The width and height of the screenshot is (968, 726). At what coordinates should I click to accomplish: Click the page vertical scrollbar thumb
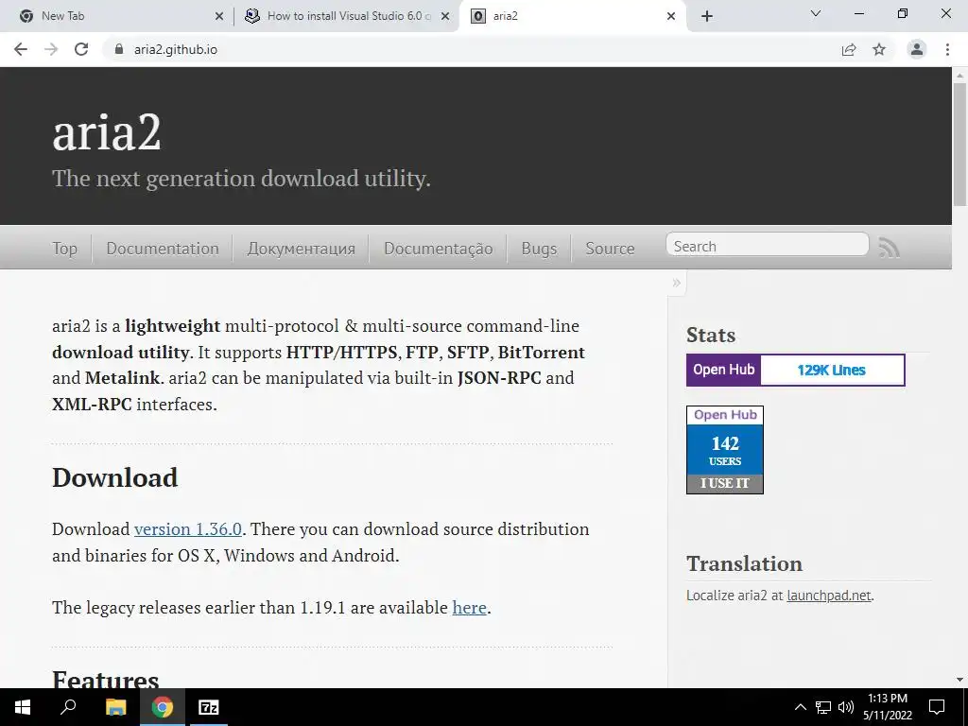pos(959,144)
